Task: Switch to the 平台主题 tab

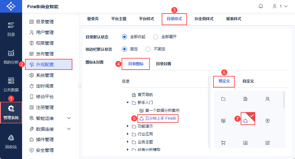Action: pos(119,19)
